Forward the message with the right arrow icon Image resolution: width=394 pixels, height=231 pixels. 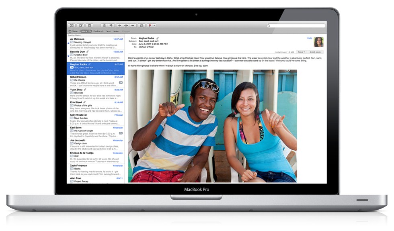133,25
